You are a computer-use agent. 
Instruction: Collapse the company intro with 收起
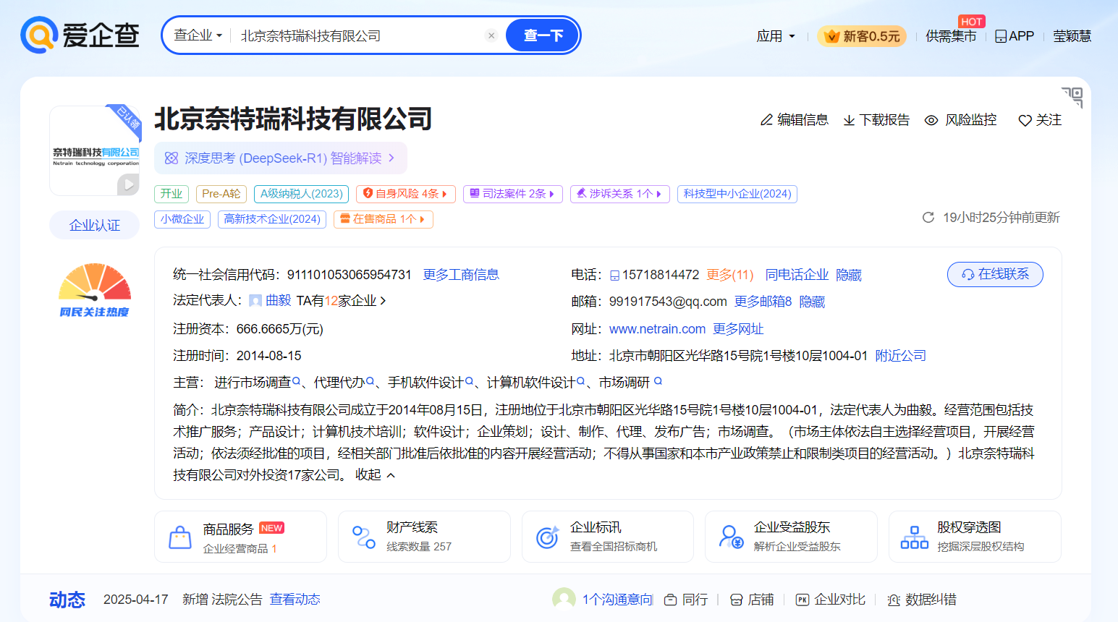pos(375,475)
